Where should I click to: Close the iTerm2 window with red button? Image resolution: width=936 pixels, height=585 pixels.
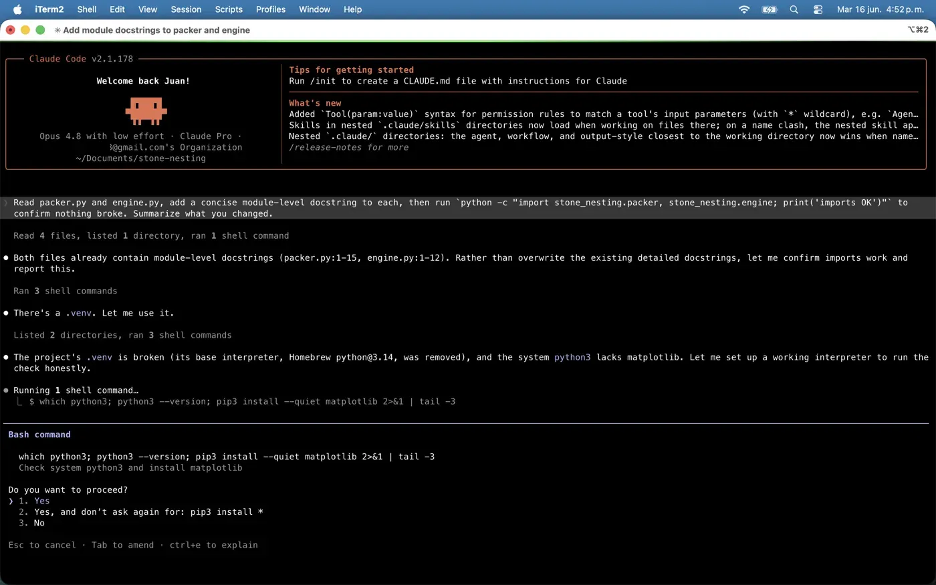pyautogui.click(x=11, y=30)
